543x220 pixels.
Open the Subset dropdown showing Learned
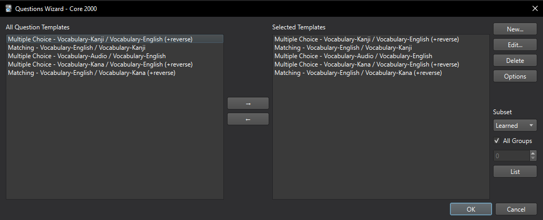coord(515,126)
